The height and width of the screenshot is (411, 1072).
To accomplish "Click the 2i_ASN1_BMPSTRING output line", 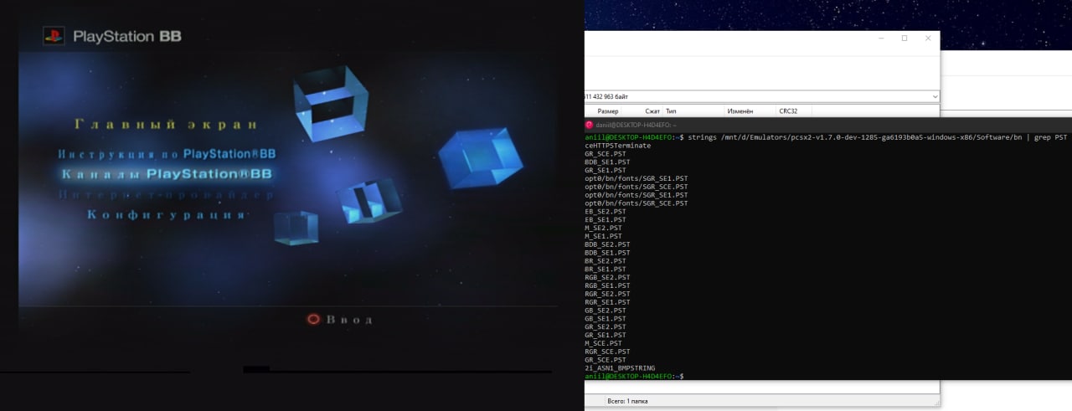I will coord(620,368).
